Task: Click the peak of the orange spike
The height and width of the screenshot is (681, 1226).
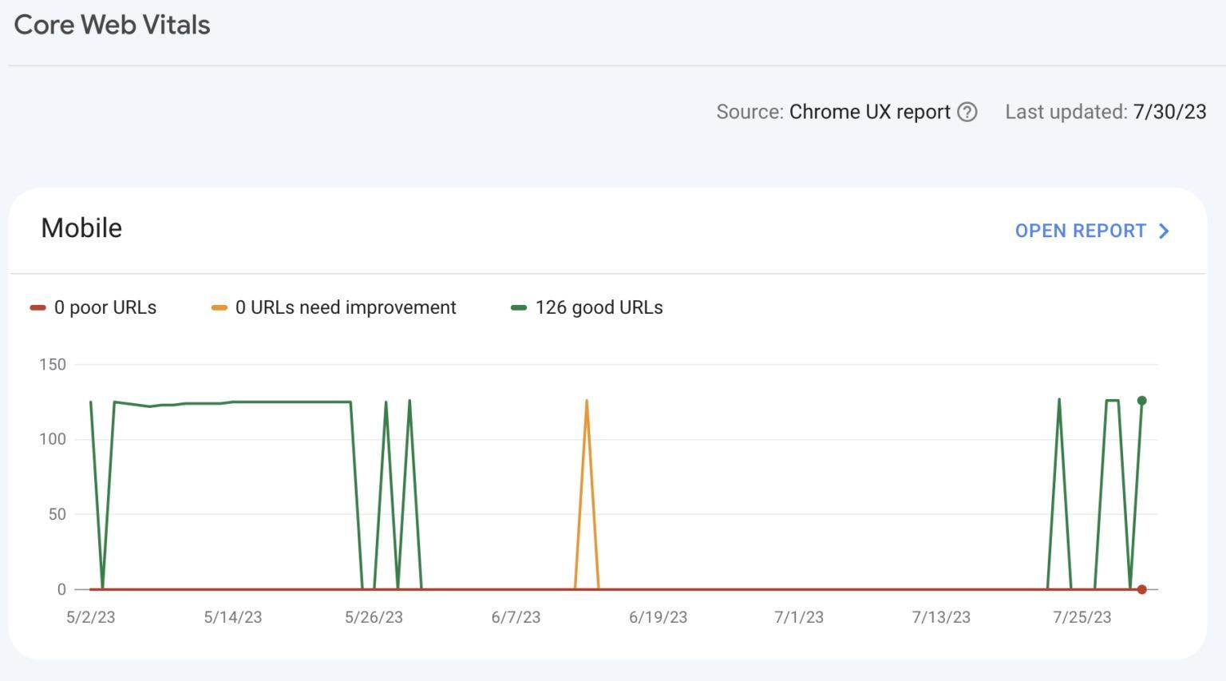Action: (x=587, y=401)
